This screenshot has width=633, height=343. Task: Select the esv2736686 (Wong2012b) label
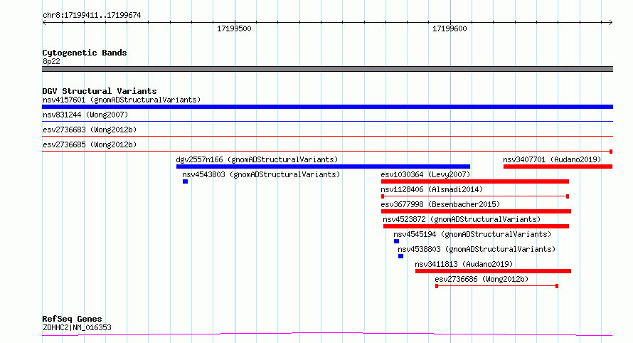(x=482, y=279)
